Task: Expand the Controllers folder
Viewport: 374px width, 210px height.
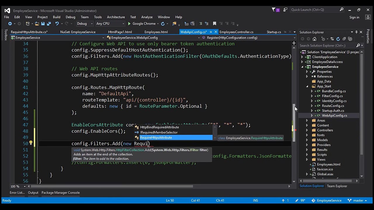Action: [x=307, y=130]
